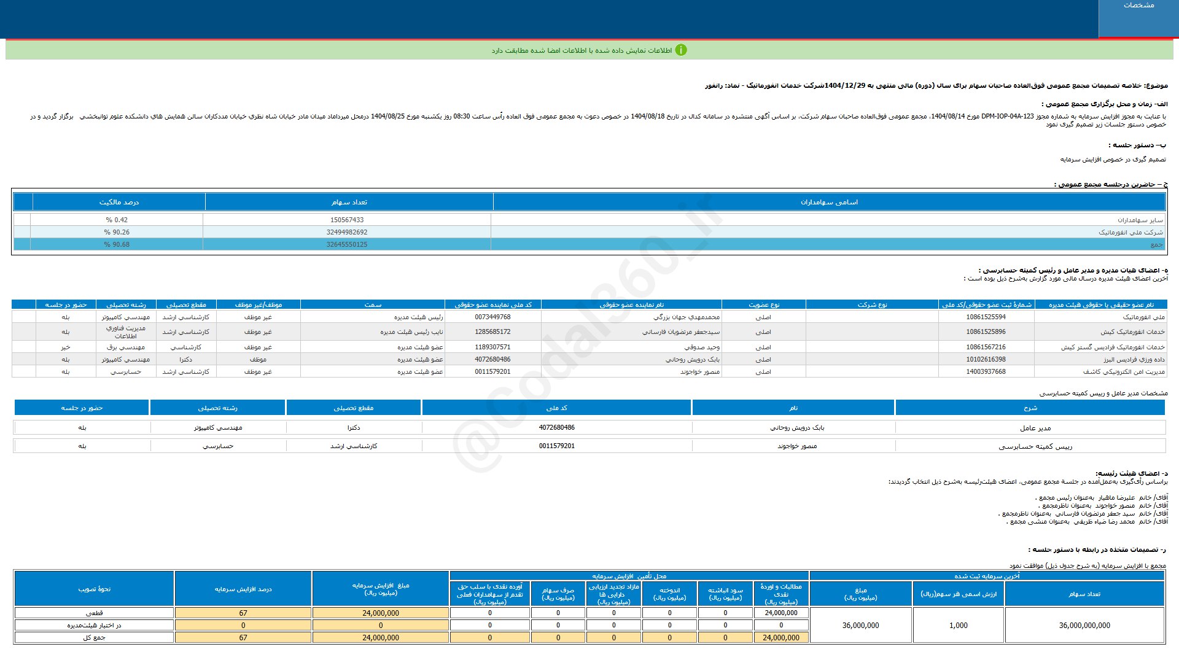
Task: Click the تعداد سهام column header
Action: 349,202
